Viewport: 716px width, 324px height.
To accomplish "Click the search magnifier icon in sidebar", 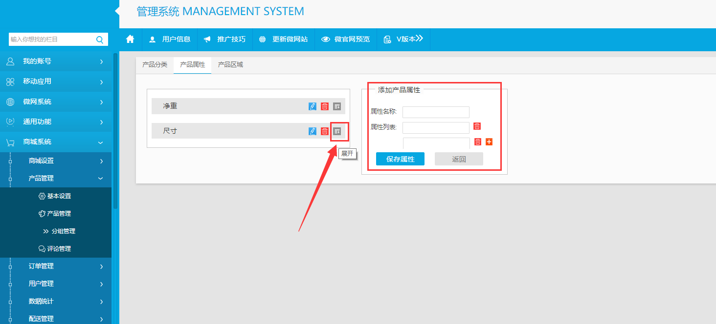I will coord(100,40).
